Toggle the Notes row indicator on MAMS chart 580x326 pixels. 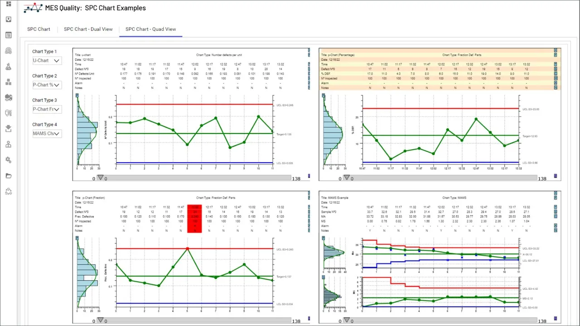click(556, 230)
